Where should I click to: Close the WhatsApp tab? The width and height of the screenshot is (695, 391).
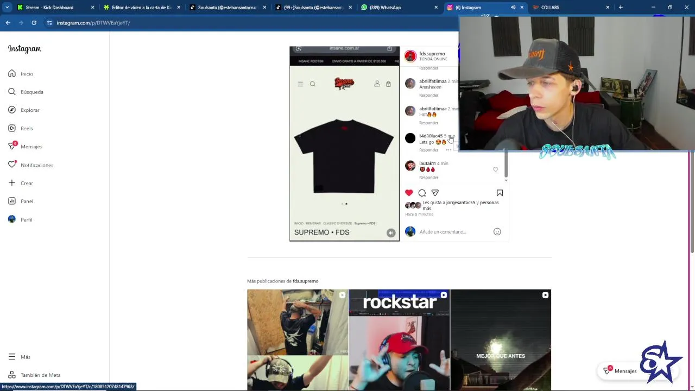click(436, 8)
